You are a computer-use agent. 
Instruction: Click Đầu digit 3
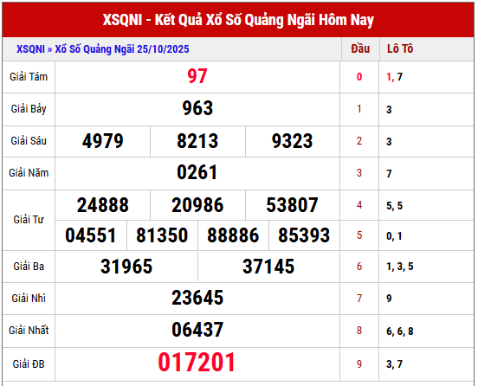click(359, 173)
